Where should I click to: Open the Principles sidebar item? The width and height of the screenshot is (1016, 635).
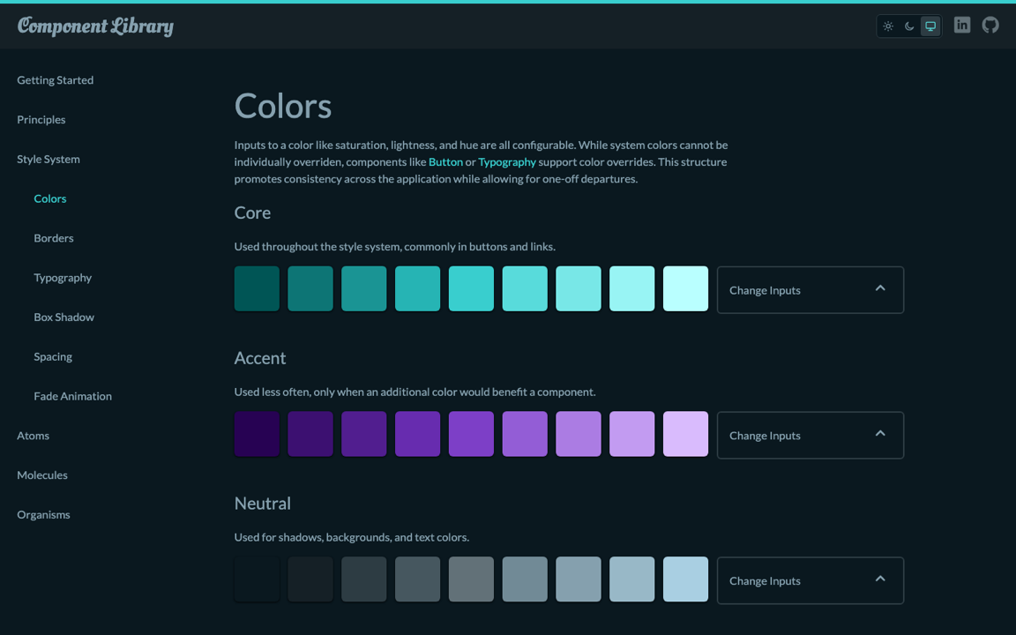pyautogui.click(x=41, y=120)
